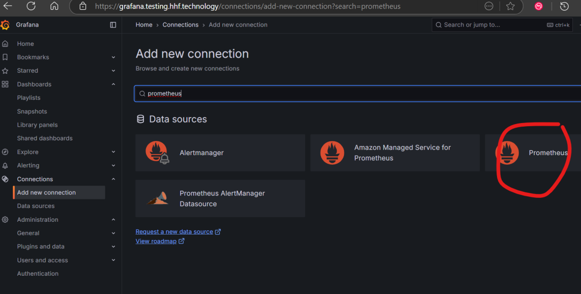Open Administration in the sidebar
This screenshot has width=581, height=294.
click(x=38, y=220)
